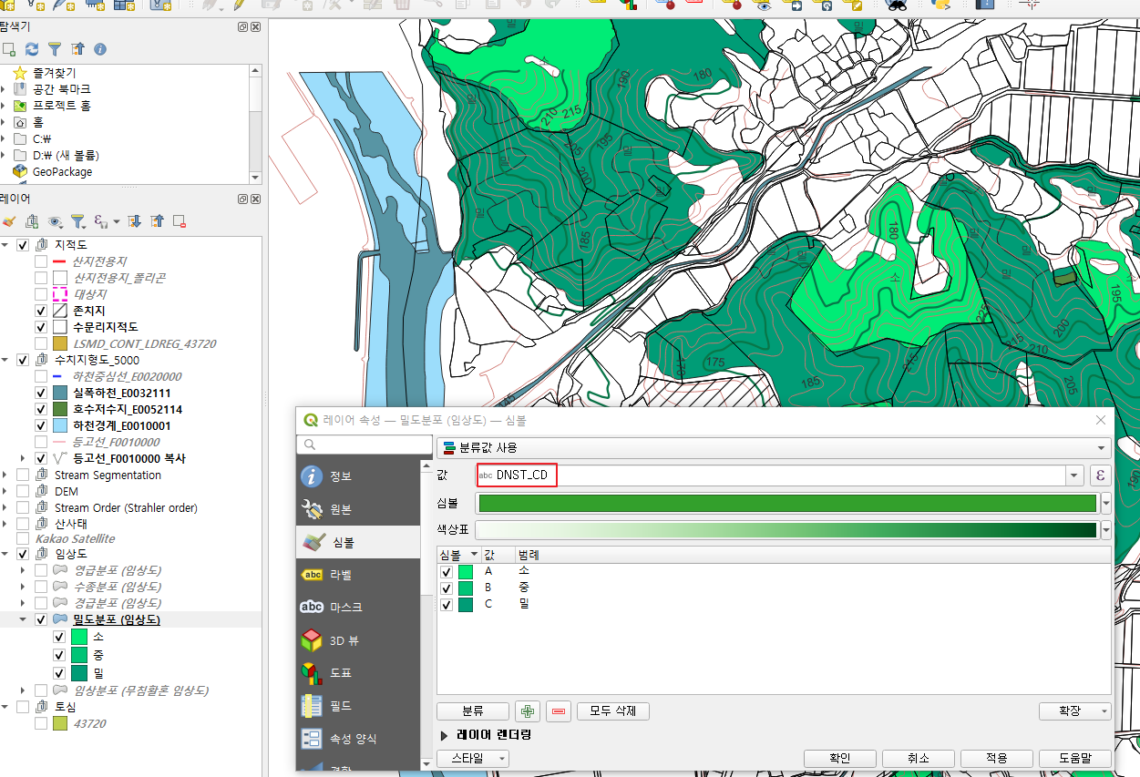Click the browser panel info (i) icon
Image resolution: width=1140 pixels, height=777 pixels.
(100, 48)
